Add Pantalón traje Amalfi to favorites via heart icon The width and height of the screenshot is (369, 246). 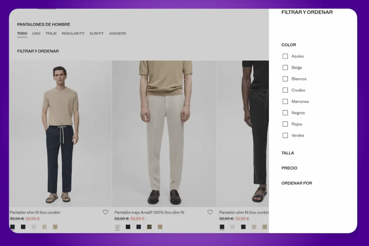210,212
